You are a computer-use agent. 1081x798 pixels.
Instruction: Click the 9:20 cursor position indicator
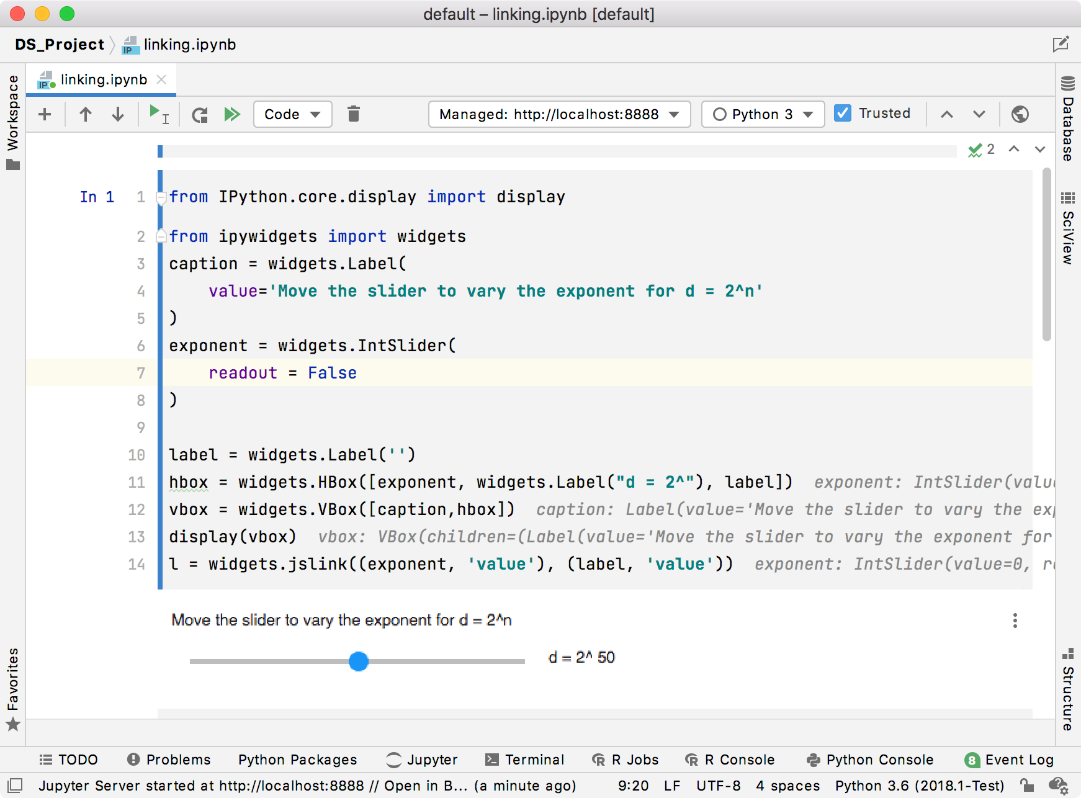634,786
